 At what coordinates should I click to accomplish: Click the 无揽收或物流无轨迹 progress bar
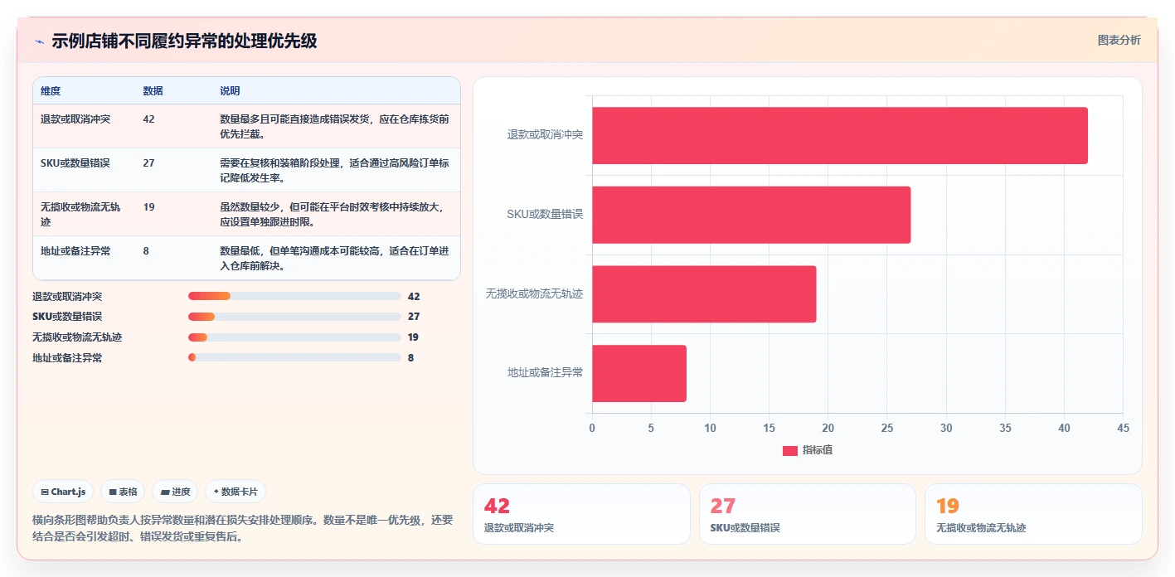click(x=294, y=337)
